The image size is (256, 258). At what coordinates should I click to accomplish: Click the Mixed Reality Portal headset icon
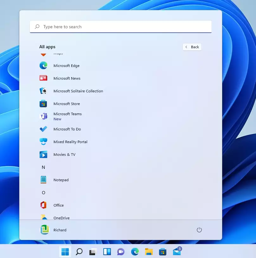[x=43, y=142]
